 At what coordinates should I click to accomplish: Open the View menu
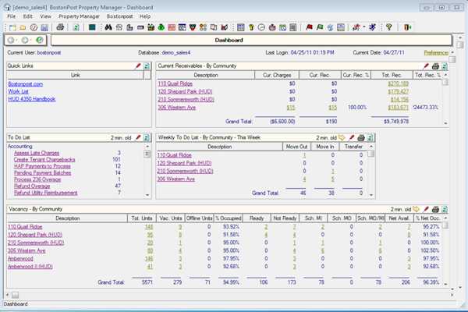pos(46,16)
